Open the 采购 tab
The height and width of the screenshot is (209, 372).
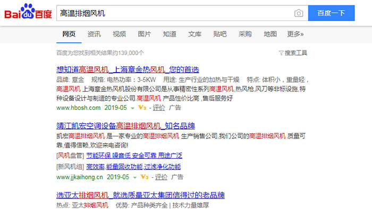pos(245,34)
